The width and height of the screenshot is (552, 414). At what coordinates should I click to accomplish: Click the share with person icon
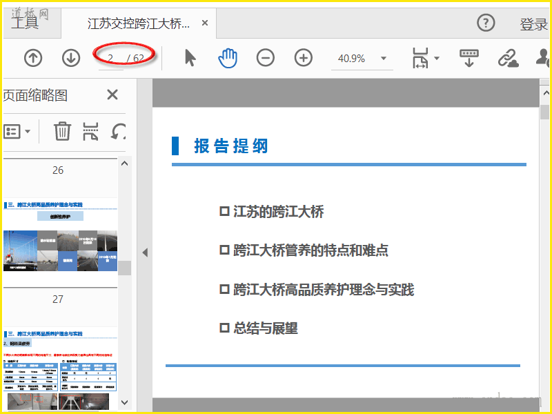tap(542, 58)
